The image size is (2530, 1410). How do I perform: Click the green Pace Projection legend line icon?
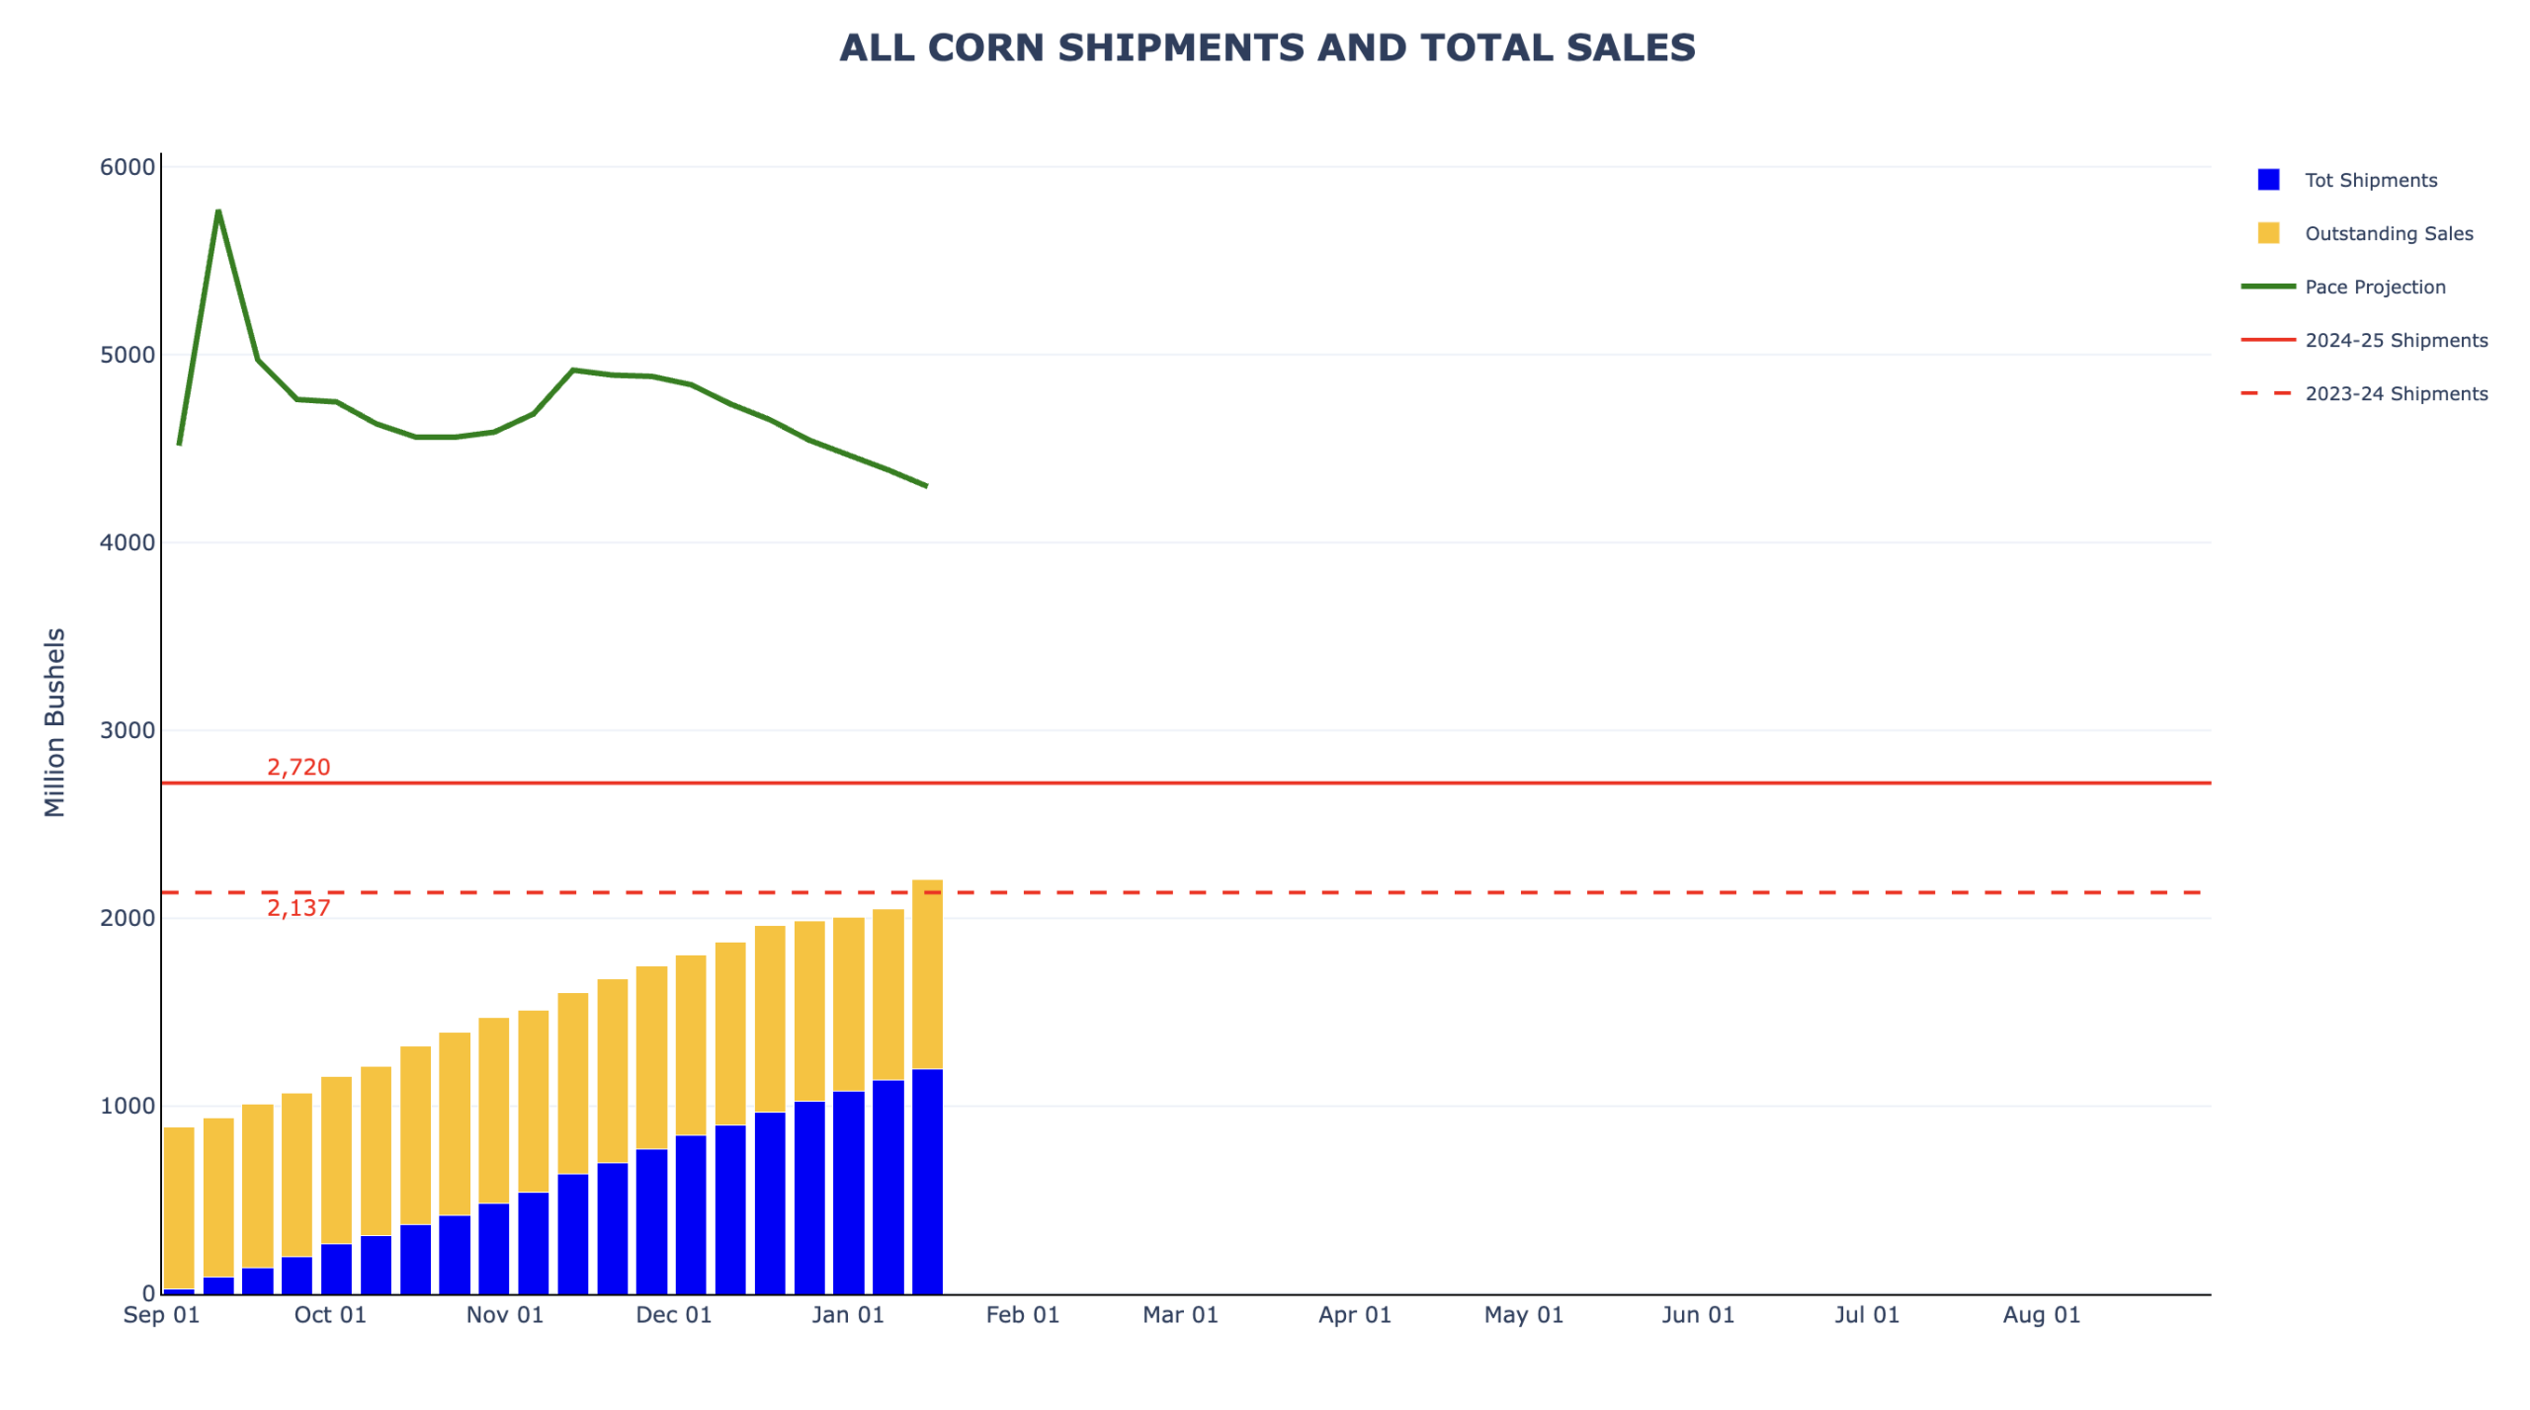[2267, 287]
